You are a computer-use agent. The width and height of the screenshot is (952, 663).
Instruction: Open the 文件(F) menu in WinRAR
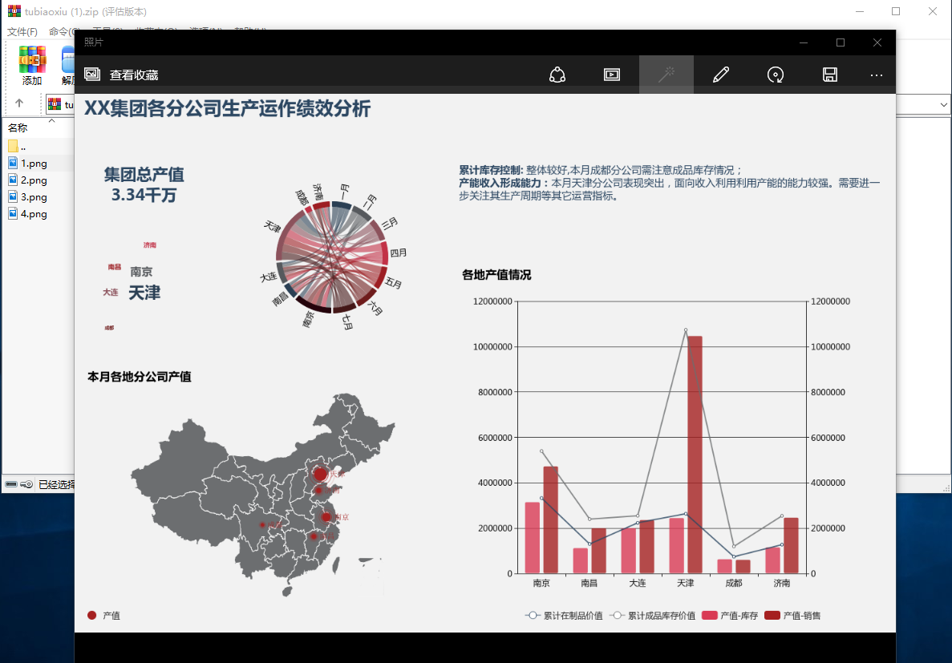[22, 31]
